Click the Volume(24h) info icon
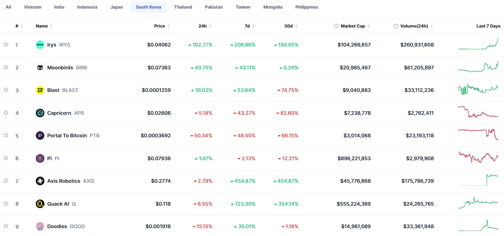Viewport: 504px width, 236px height. [x=396, y=26]
